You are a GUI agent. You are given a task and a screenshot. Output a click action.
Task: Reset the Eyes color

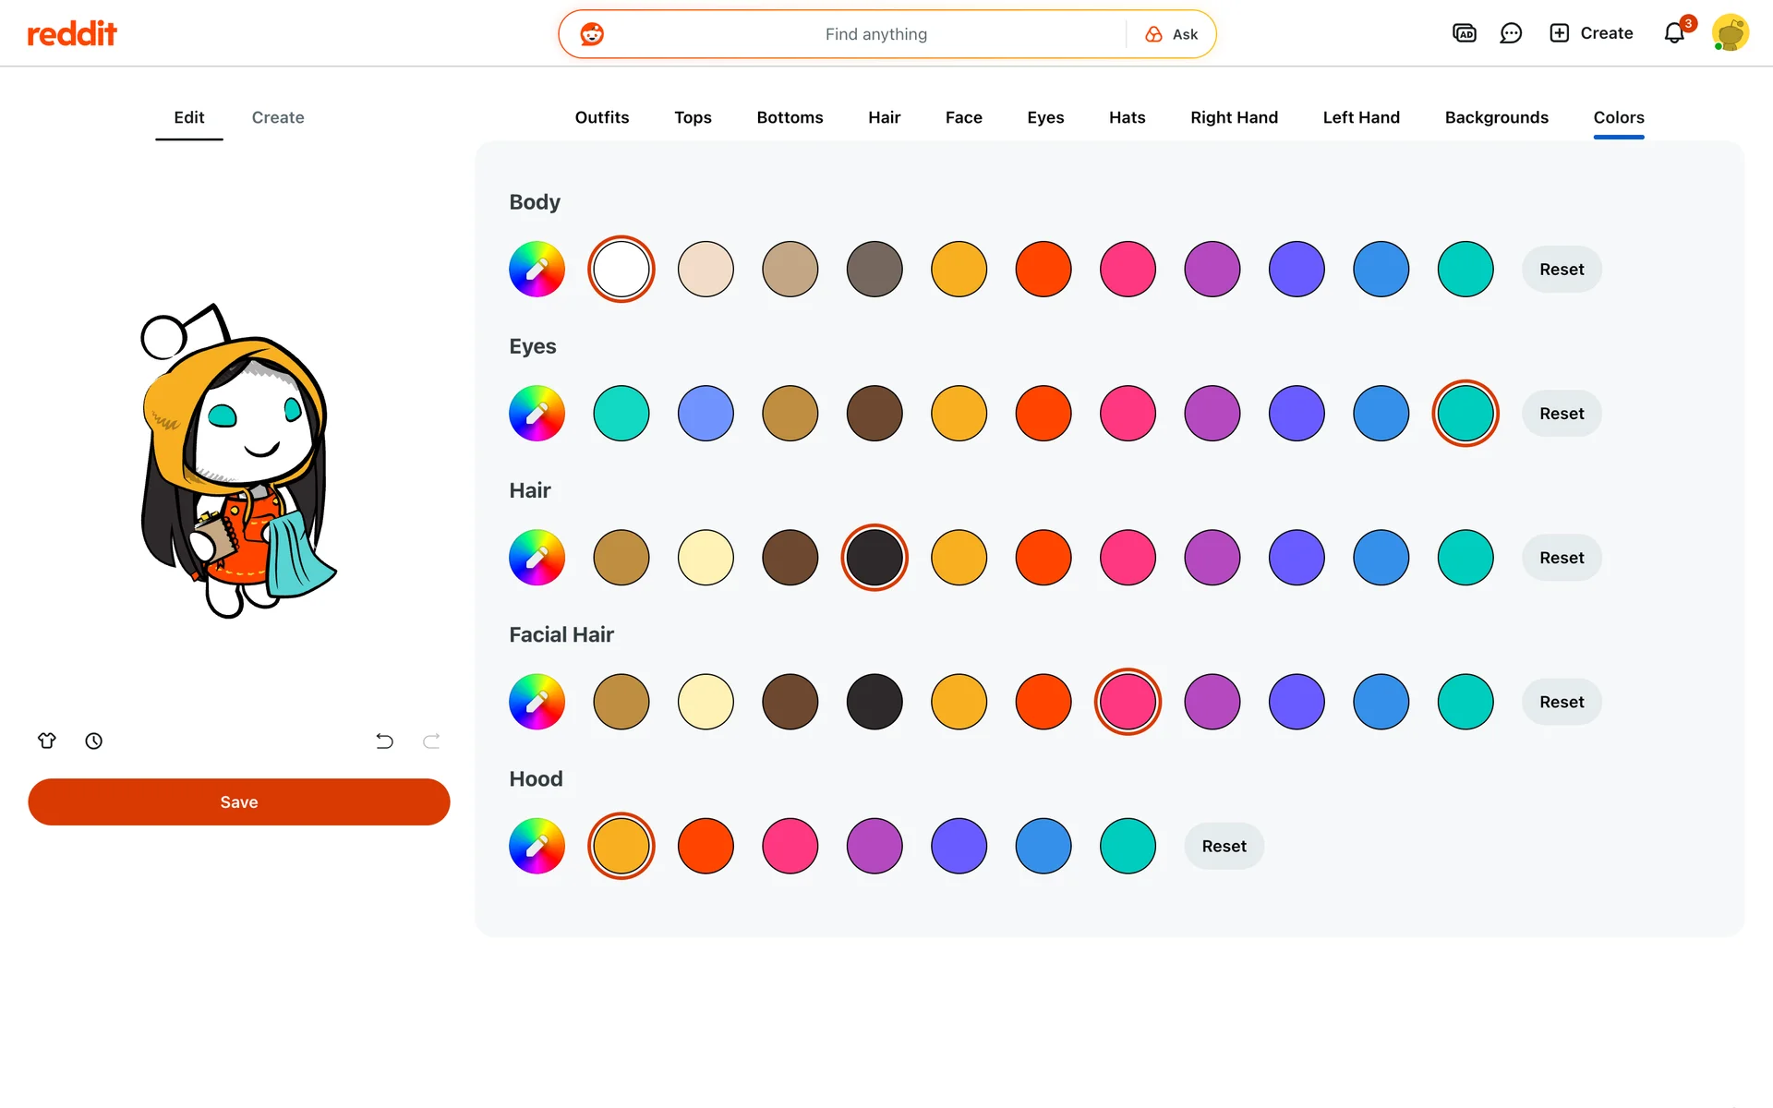click(1561, 414)
